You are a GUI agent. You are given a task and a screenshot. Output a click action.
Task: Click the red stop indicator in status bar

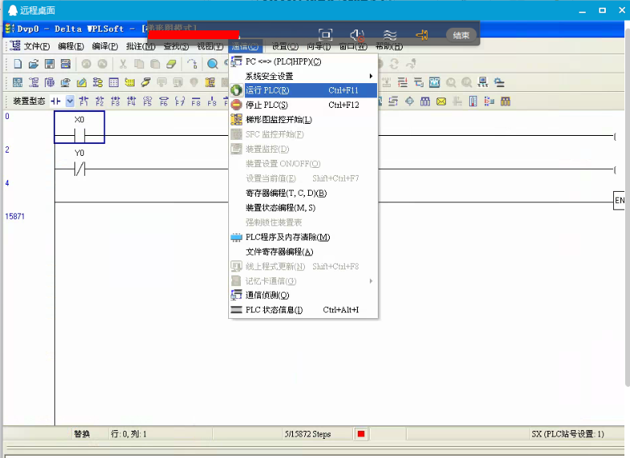click(361, 434)
